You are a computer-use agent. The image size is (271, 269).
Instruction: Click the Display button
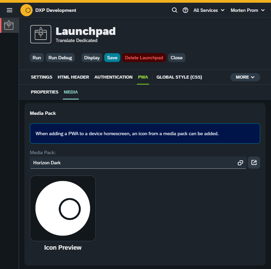[x=92, y=58]
